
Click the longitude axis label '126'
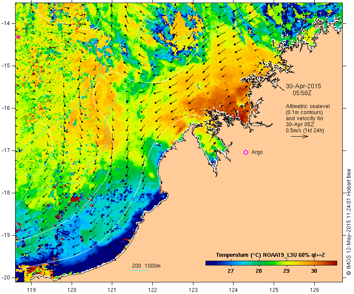pyautogui.click(x=314, y=290)
